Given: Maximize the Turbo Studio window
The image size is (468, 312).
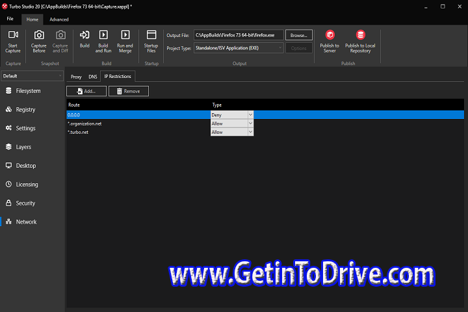Looking at the screenshot, I should pyautogui.click(x=443, y=6).
